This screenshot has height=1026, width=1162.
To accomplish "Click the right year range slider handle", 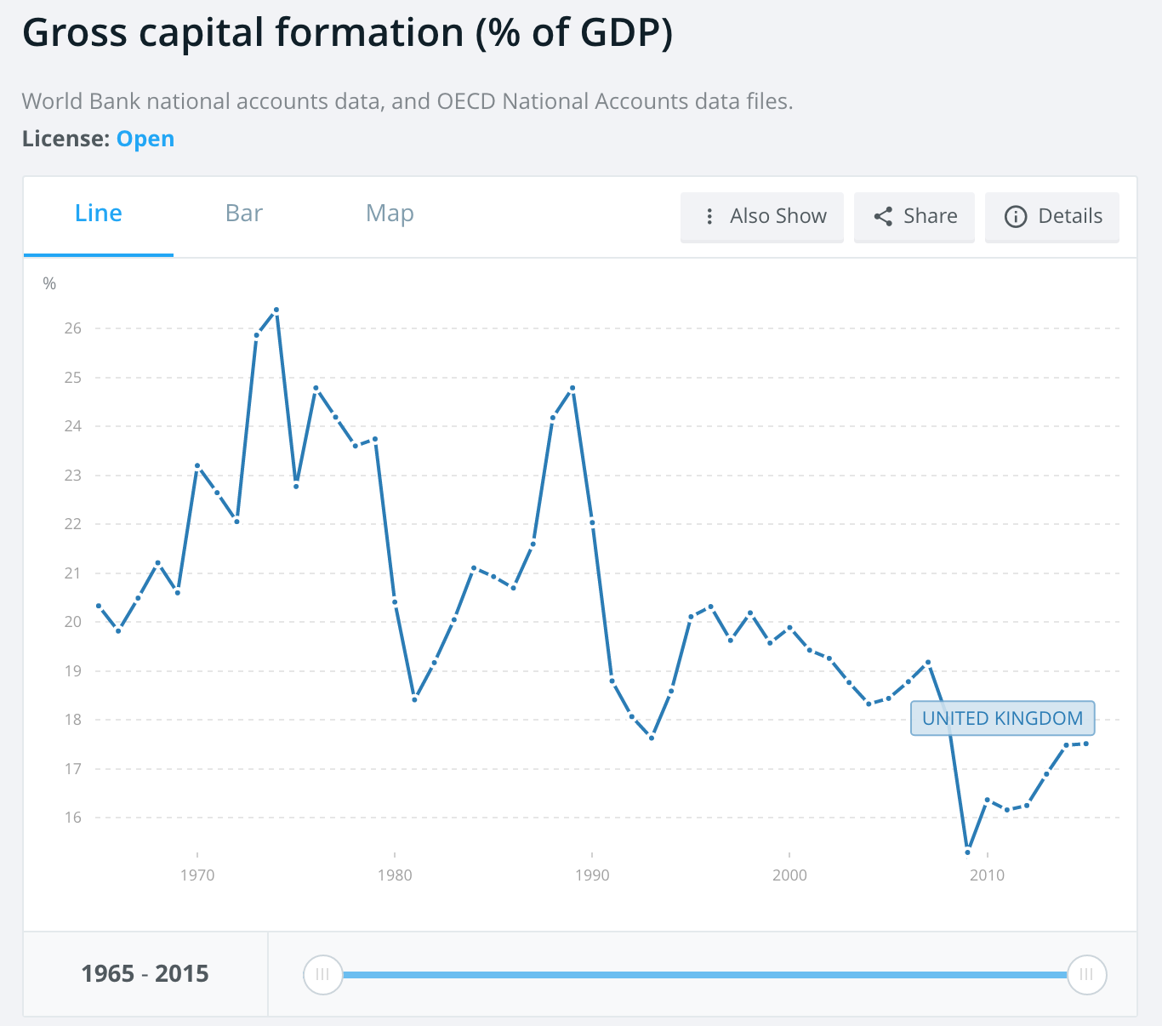I will point(1086,975).
